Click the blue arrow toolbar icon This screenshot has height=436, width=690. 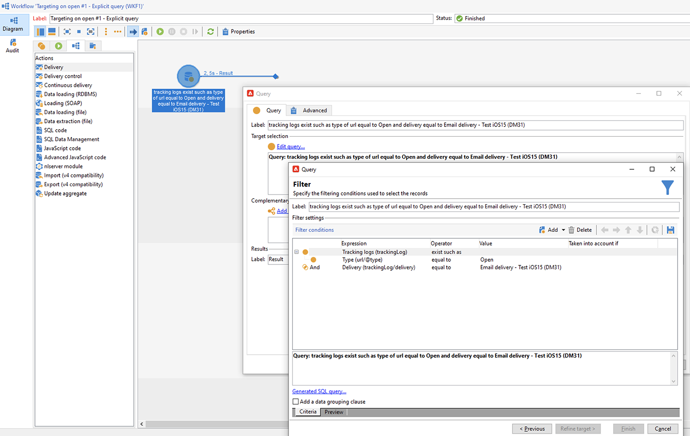click(133, 32)
